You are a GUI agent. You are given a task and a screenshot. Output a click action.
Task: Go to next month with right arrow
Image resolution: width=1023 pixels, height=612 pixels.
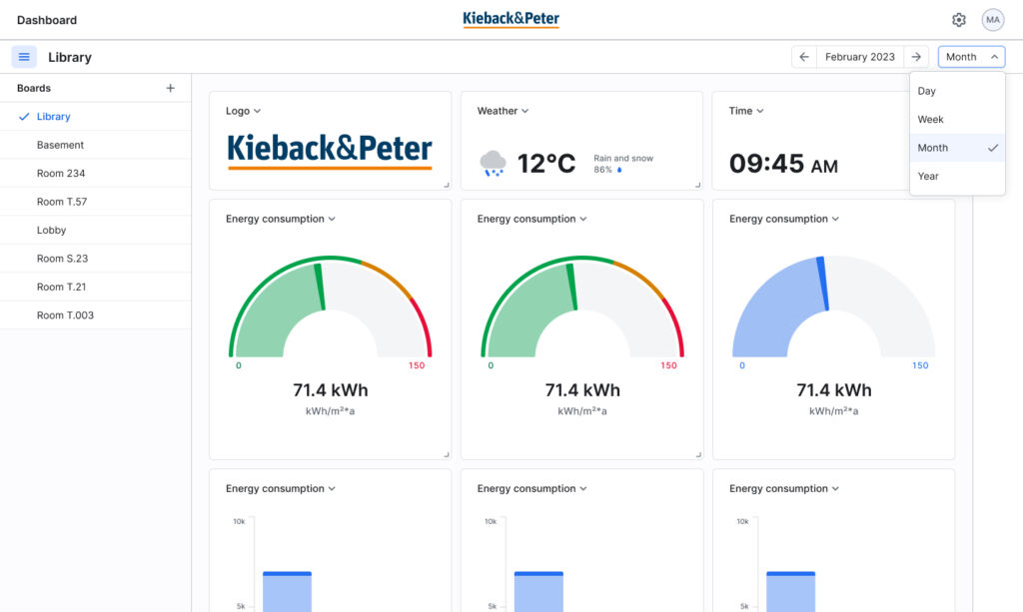coord(916,57)
